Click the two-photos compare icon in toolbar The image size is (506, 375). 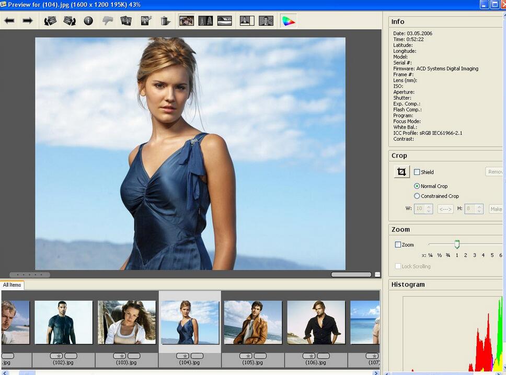click(x=126, y=21)
